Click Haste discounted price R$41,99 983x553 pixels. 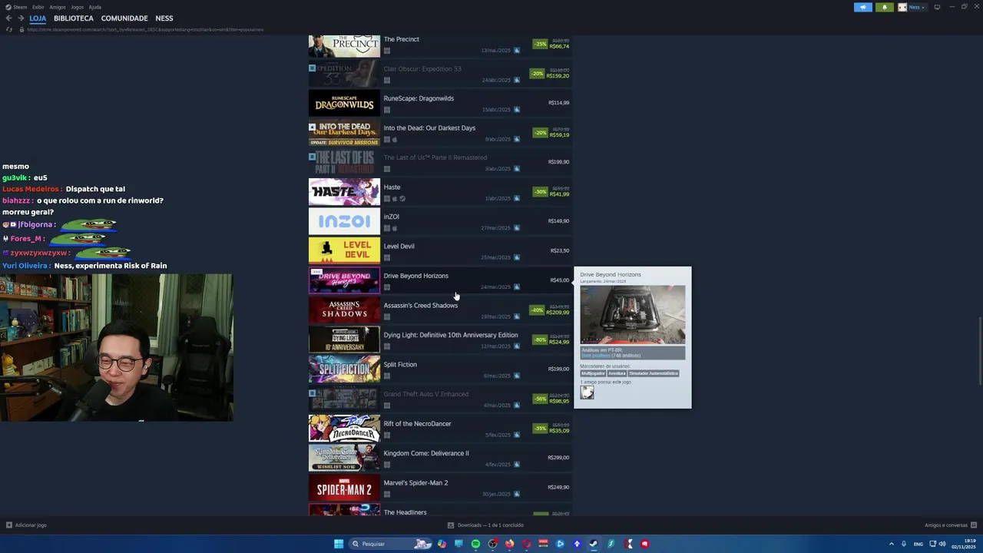[x=559, y=194]
